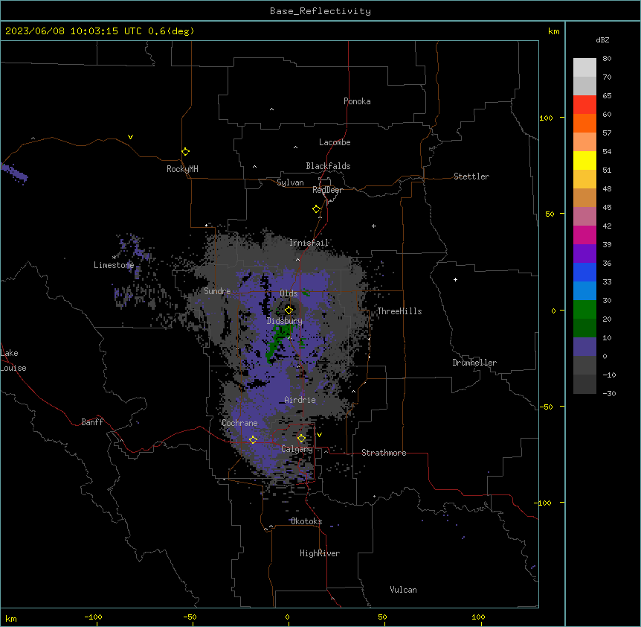641x627 pixels.
Task: Click the Didsbury city label
Action: 285,321
